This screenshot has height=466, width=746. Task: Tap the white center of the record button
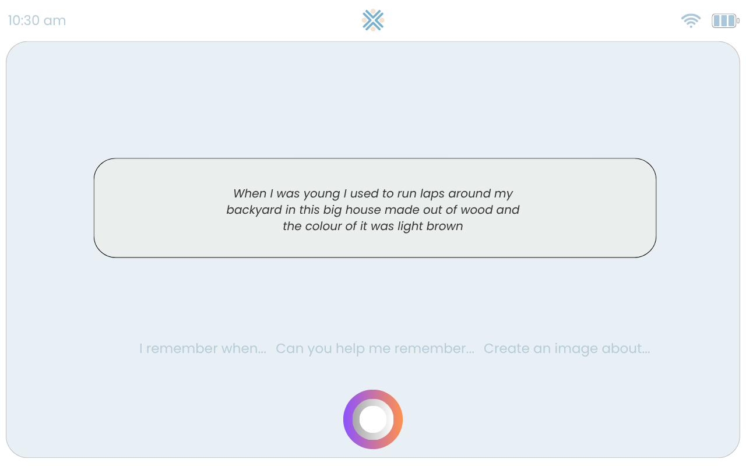373,419
